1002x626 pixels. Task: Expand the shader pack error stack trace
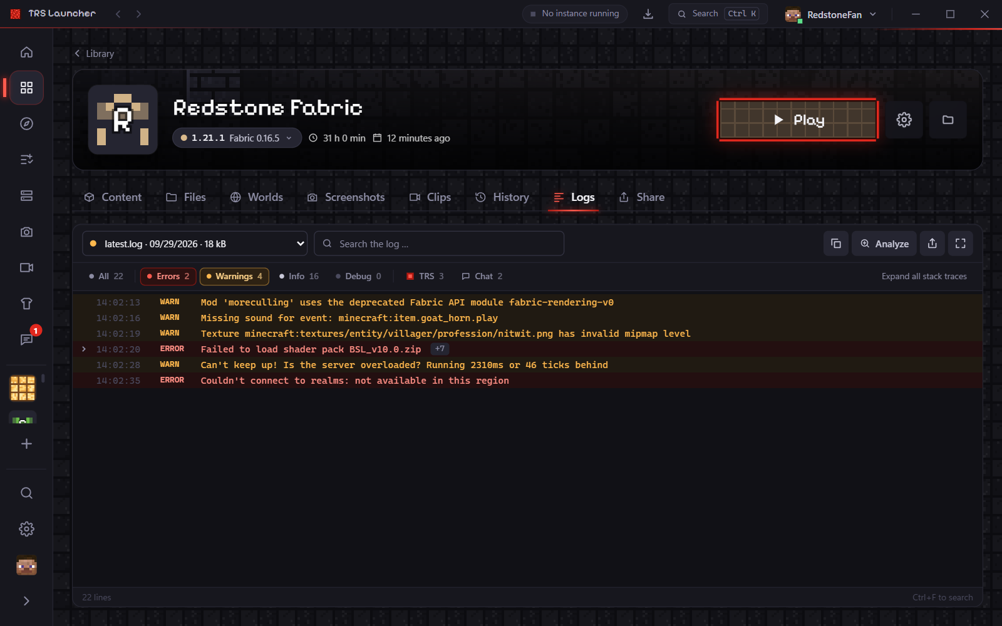click(84, 349)
